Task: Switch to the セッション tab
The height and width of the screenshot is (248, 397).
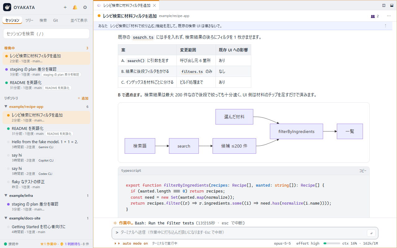Action: point(12,20)
